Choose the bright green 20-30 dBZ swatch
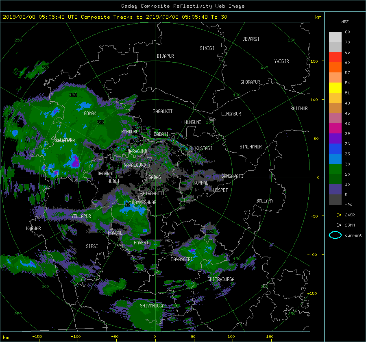The image size is (366, 342). click(x=335, y=169)
